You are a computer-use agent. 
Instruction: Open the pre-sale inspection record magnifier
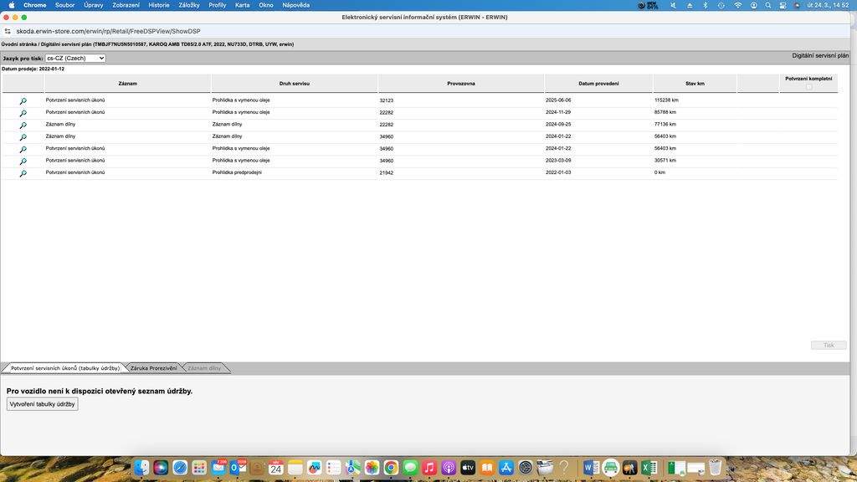pos(23,173)
